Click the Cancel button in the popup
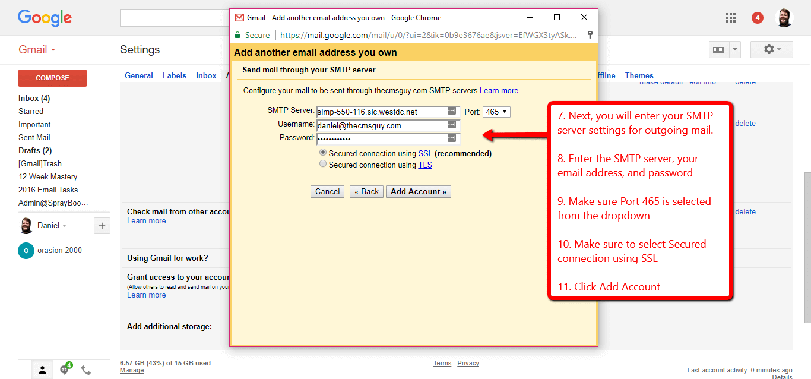The height and width of the screenshot is (379, 811). 328,192
